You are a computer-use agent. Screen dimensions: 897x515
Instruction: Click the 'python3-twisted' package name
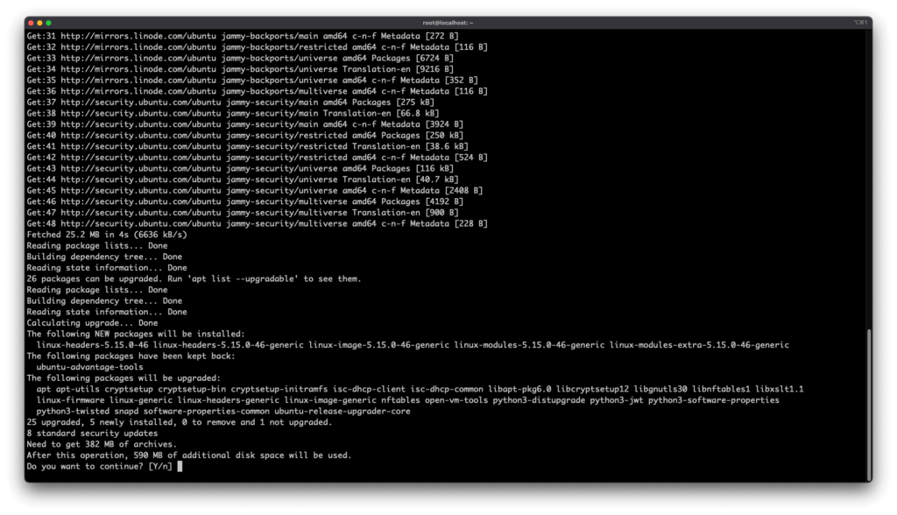click(x=73, y=411)
